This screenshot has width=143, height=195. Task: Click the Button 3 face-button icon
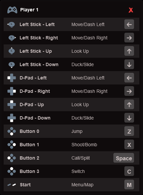point(12,171)
